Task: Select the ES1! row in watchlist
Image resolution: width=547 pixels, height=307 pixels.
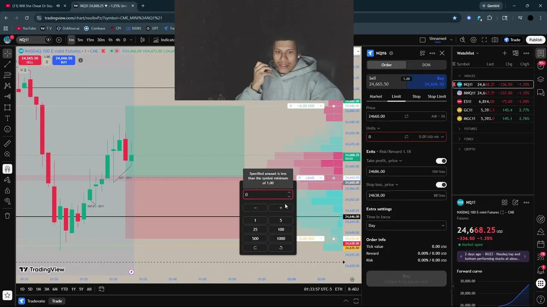Action: coord(493,101)
